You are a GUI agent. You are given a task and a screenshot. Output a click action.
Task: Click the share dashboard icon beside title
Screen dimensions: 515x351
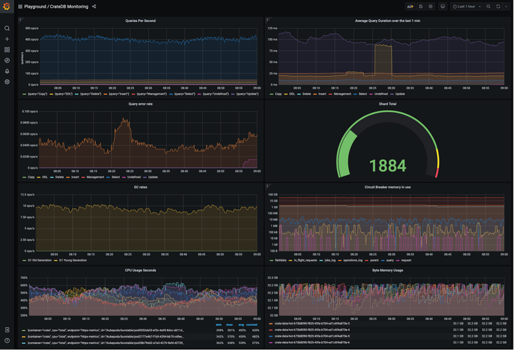(x=94, y=6)
